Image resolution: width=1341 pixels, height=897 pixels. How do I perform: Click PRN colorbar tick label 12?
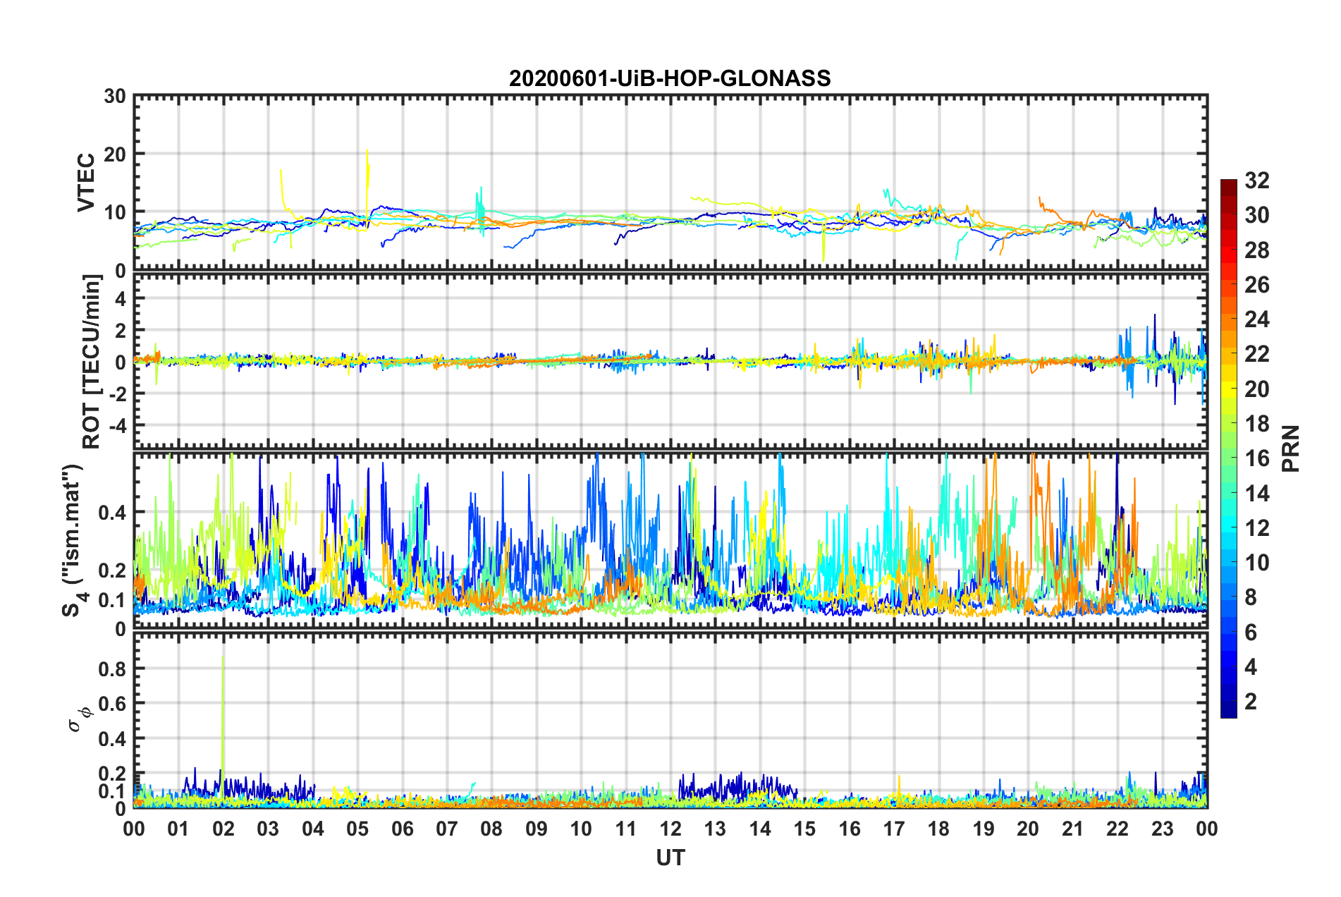coord(1257,528)
